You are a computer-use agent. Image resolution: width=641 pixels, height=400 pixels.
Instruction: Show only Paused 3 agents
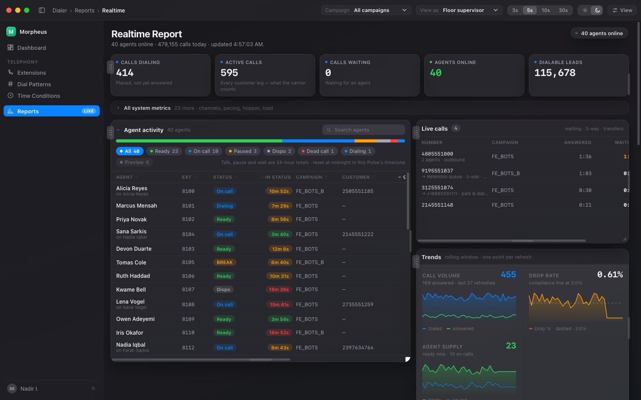(243, 151)
